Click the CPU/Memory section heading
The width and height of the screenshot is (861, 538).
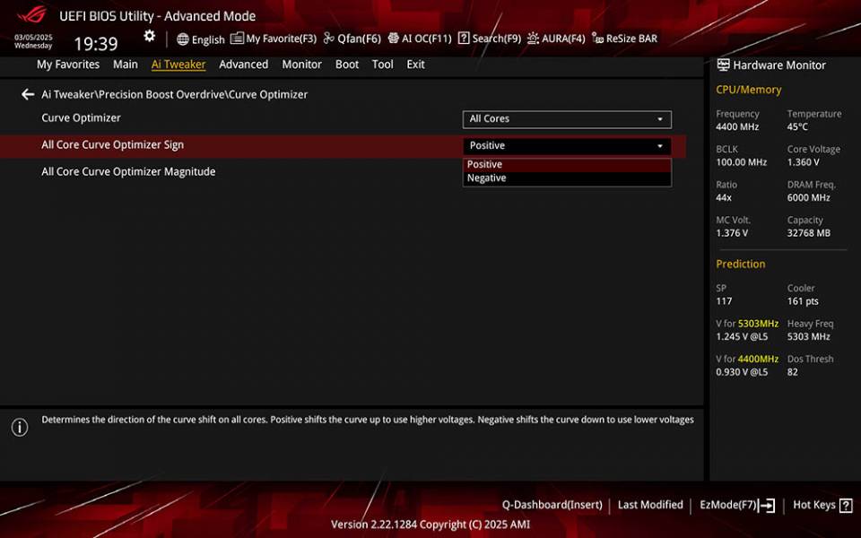tap(748, 90)
